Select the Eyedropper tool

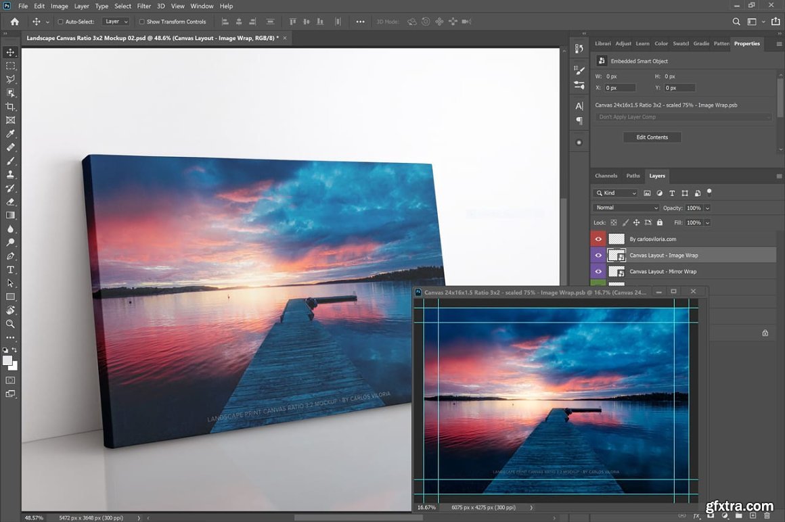pyautogui.click(x=10, y=133)
